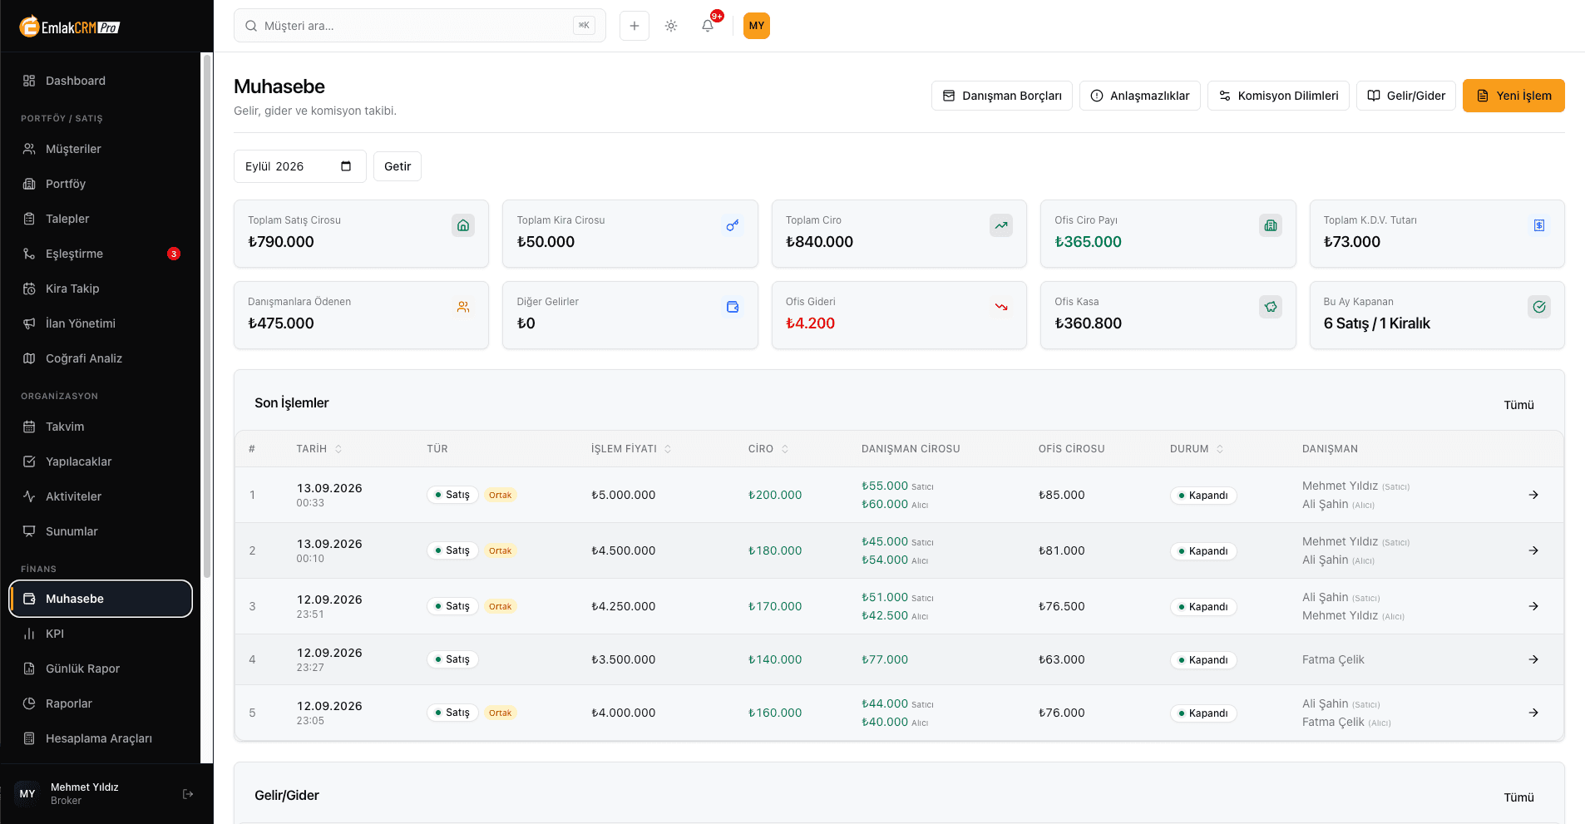Click the sidebar vertical scrollbar

point(207,316)
